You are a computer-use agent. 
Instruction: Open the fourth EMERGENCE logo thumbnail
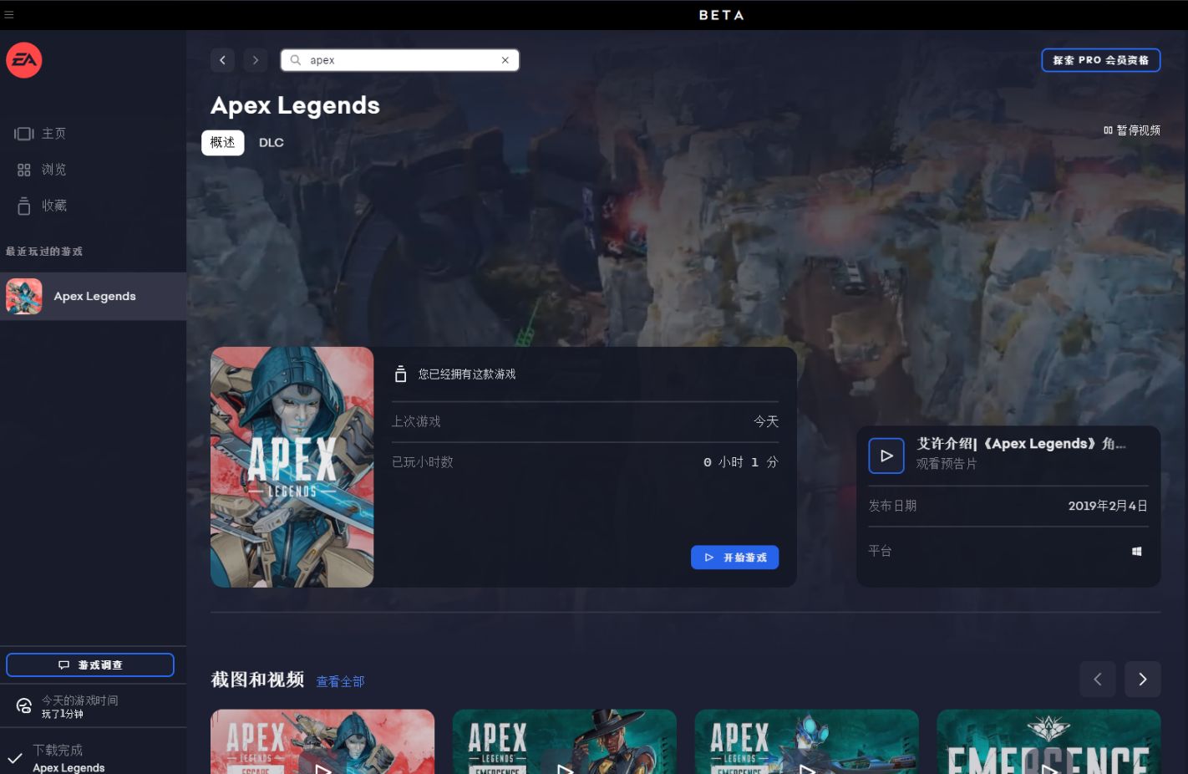tap(1049, 741)
